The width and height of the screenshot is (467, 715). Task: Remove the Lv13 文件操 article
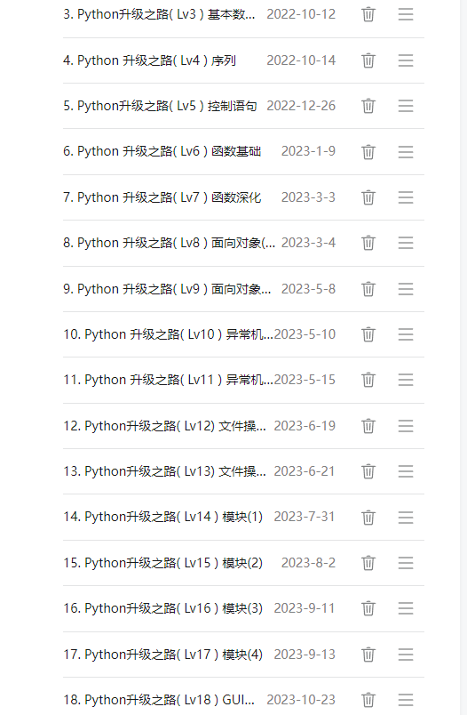368,471
